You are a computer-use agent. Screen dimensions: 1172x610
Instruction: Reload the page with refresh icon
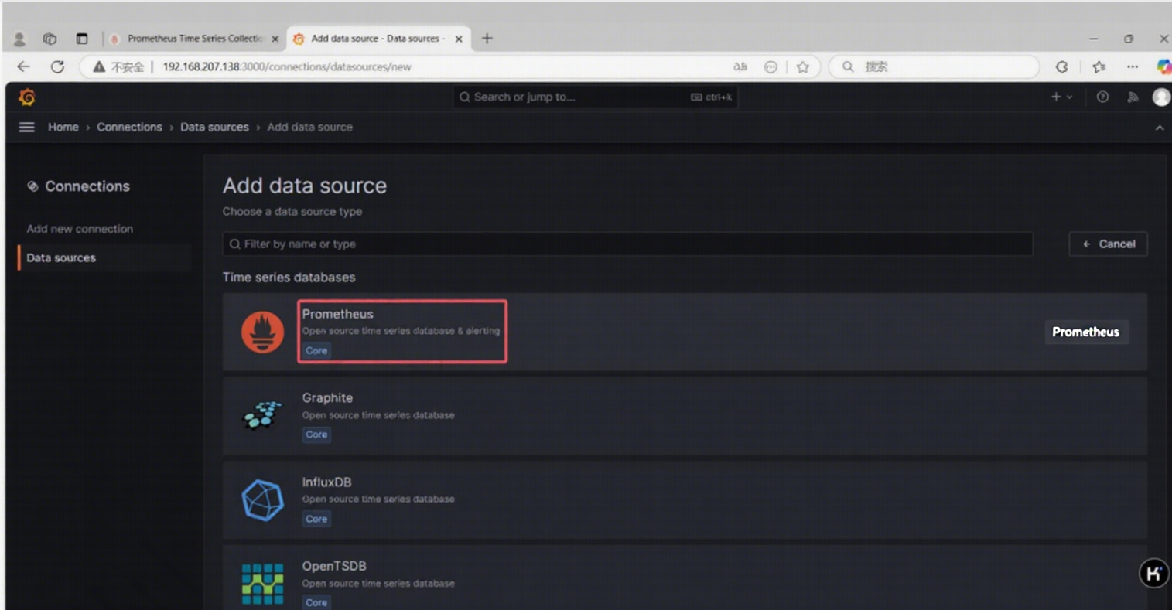57,66
